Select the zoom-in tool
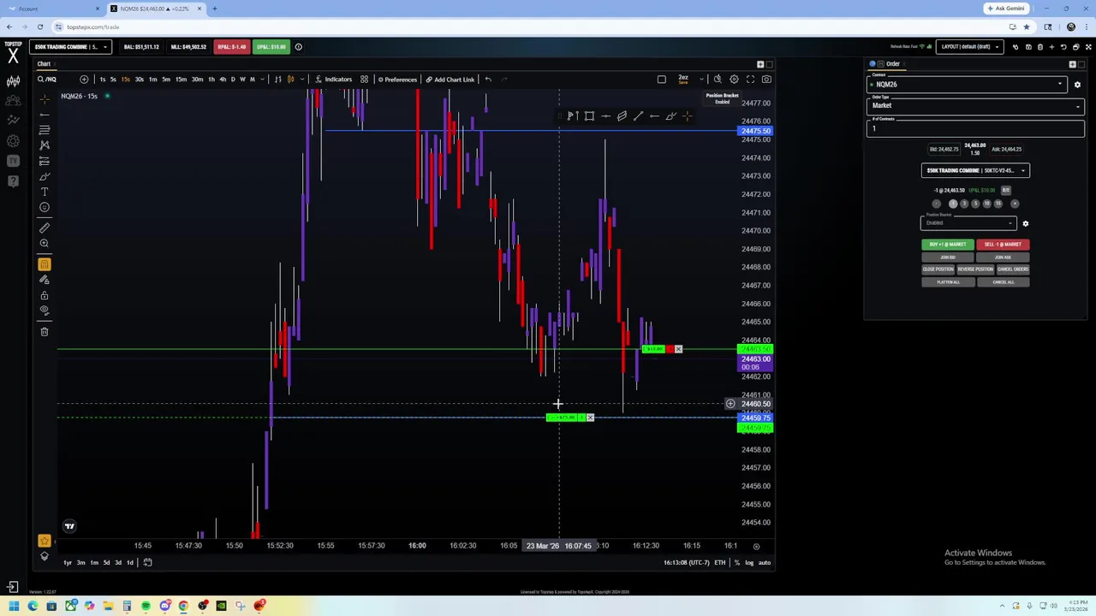Viewport: 1096px width, 616px height. click(45, 244)
